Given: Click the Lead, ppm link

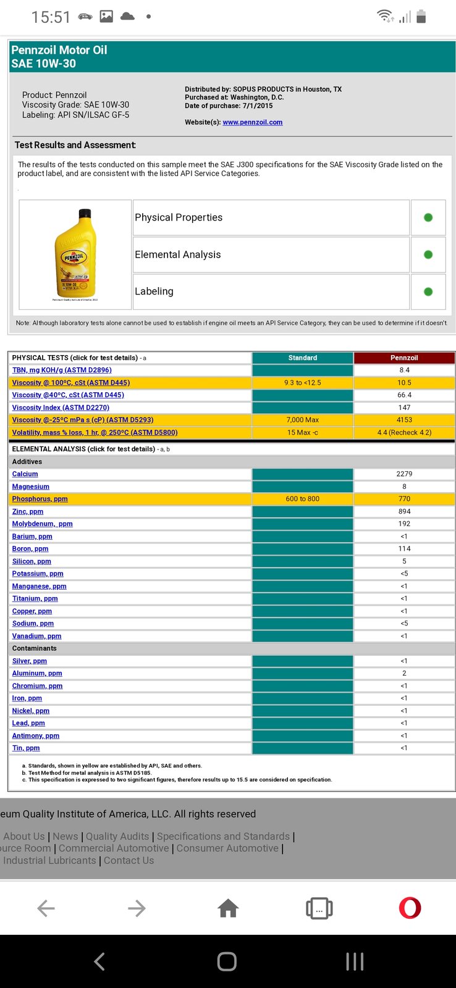Looking at the screenshot, I should [28, 723].
